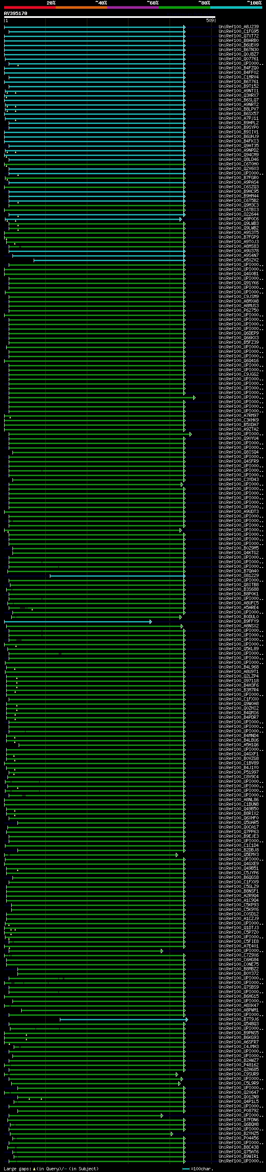Select hit label UniRef100_Q90YU4
Screen dimensions: 266x1172
(x=239, y=439)
